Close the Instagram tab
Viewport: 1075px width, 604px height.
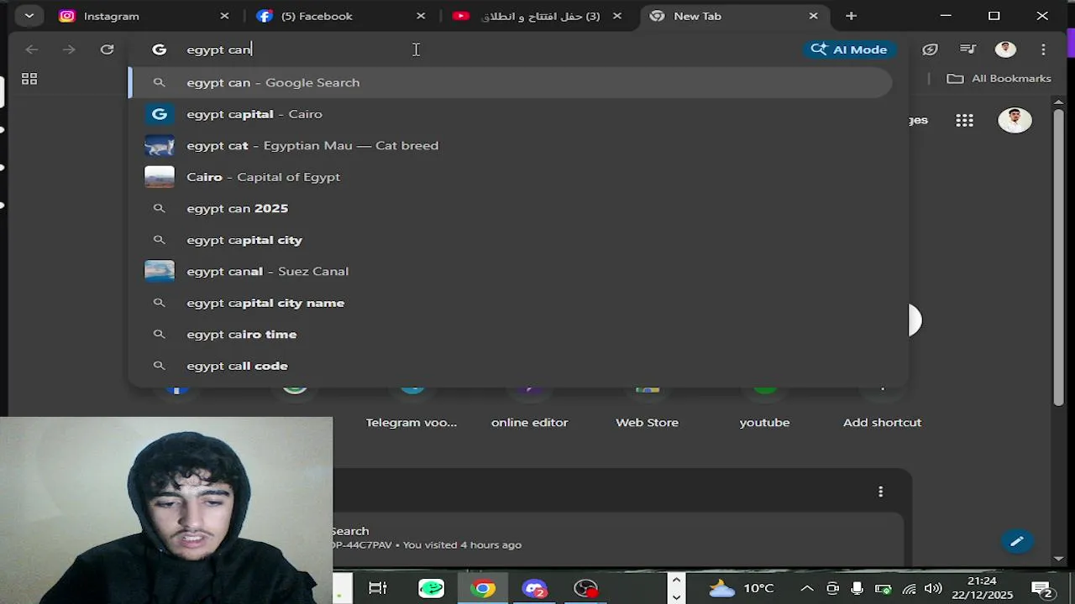(x=224, y=16)
